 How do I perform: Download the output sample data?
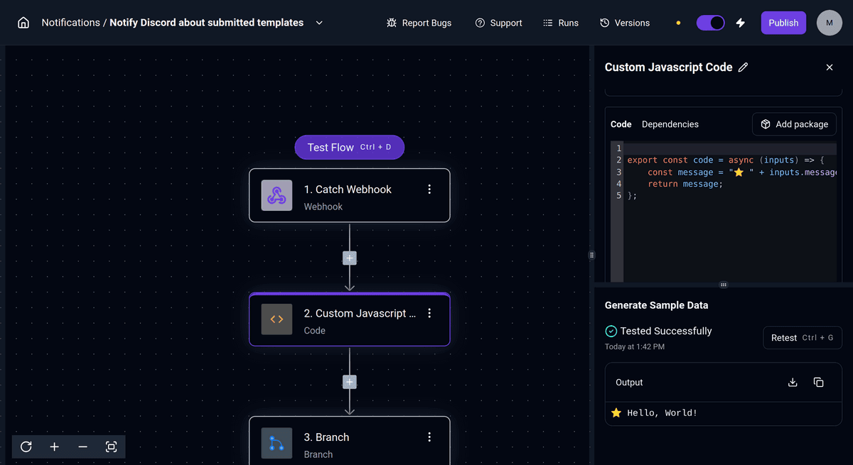click(793, 383)
